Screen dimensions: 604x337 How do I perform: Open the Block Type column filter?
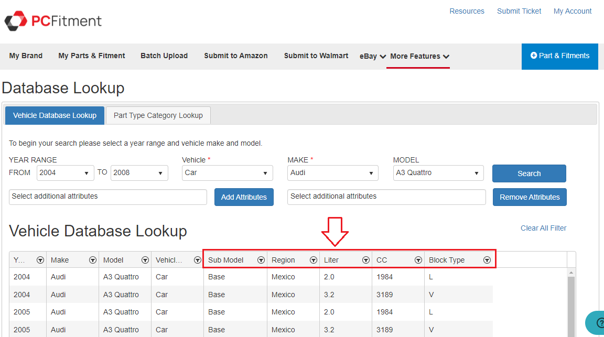pos(487,260)
